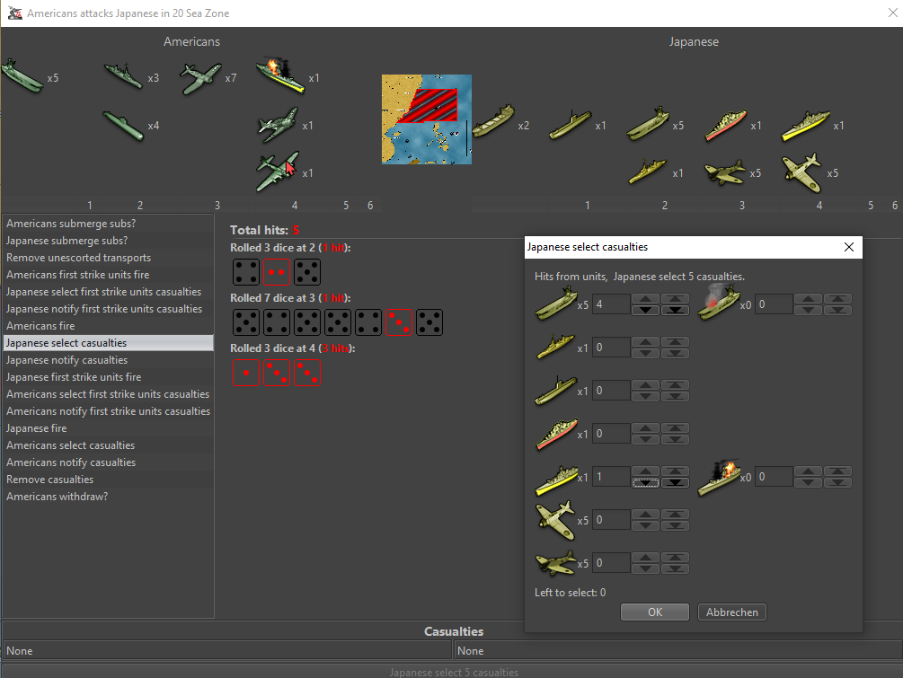Viewport: 903px width, 678px height.
Task: Click the aircraft carrier x5 icon in casualty dialog
Action: click(x=555, y=304)
